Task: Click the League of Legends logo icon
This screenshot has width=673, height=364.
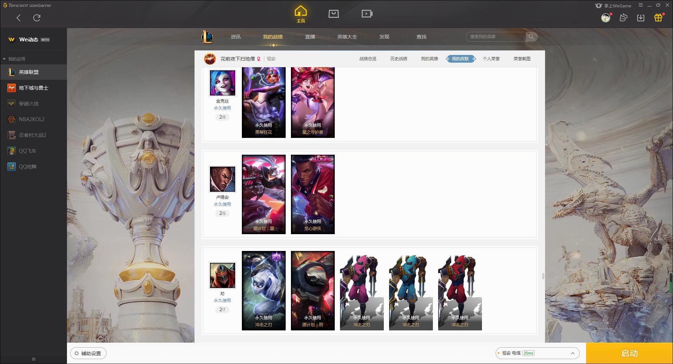Action: [207, 37]
